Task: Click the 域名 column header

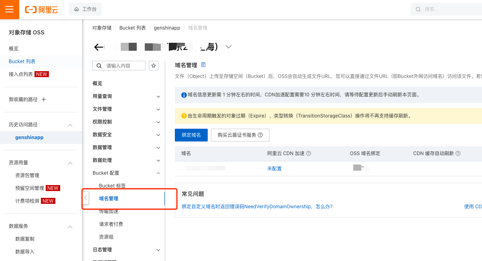Action: (186, 153)
